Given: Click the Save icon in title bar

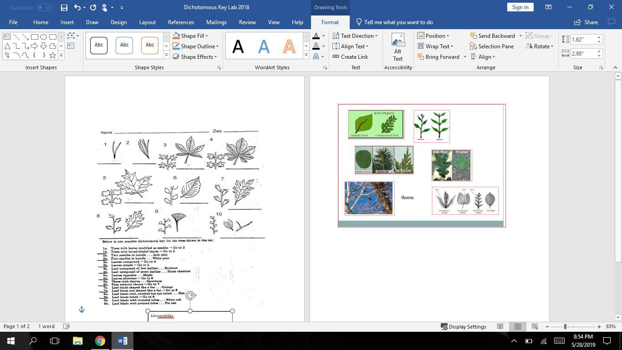Looking at the screenshot, I should tap(64, 7).
